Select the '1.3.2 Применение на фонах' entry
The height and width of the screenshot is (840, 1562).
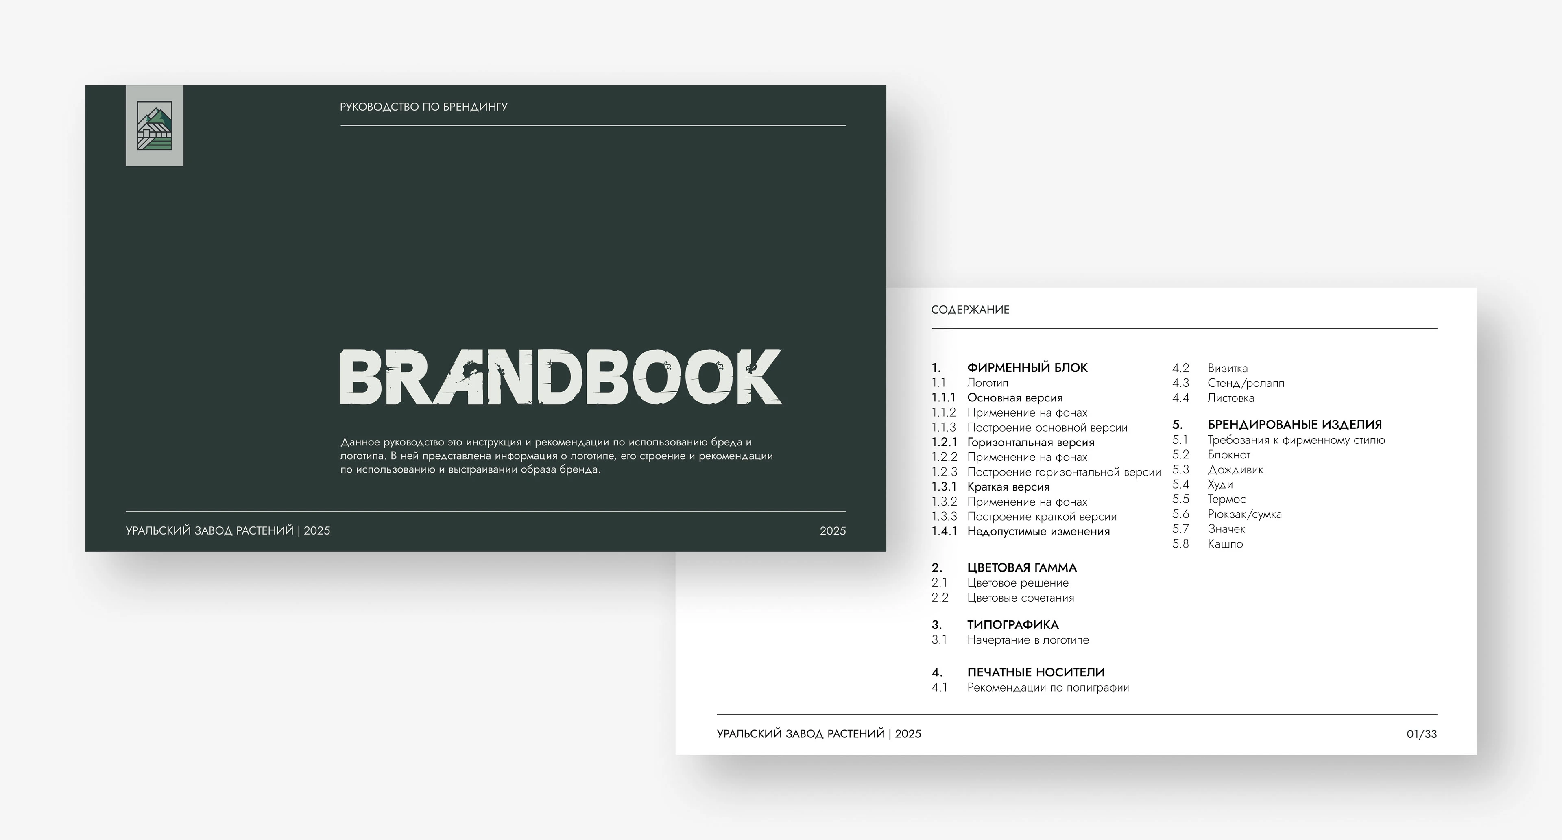tap(1010, 502)
